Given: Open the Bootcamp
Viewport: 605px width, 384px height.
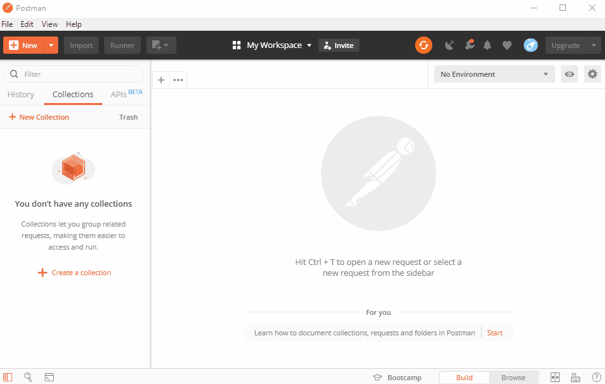Looking at the screenshot, I should point(397,378).
